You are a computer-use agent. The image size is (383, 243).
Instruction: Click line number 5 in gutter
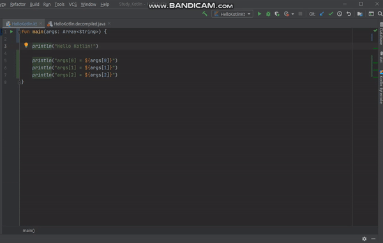tap(5, 60)
